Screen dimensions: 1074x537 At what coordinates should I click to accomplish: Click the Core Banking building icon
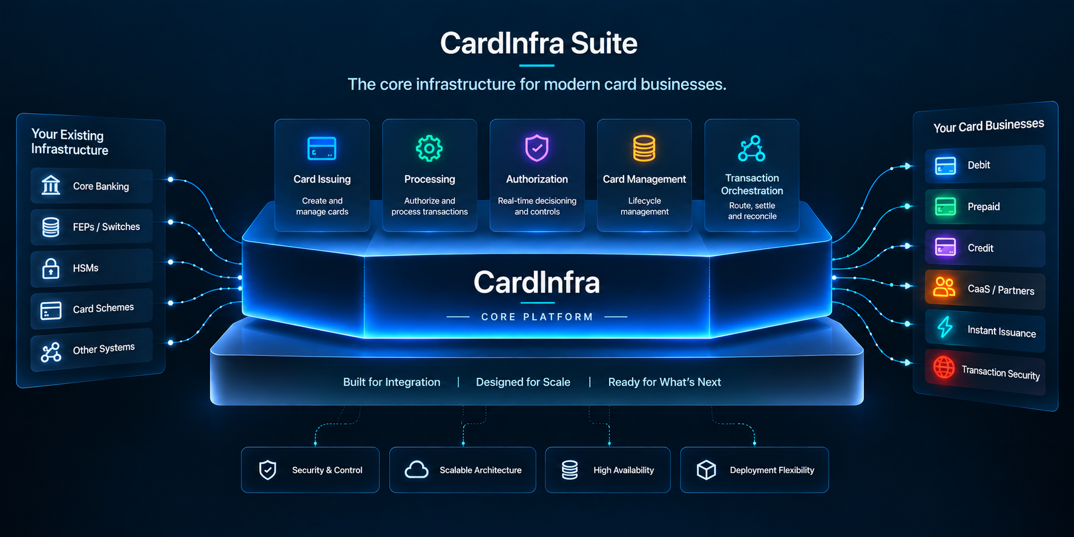51,185
